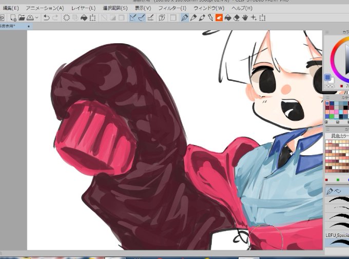The image size is (349, 259).
Task: Pick the green swatch in color set
Action: (x=332, y=116)
